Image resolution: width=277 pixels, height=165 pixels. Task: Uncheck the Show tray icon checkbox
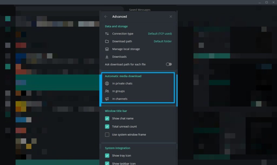[107, 156]
